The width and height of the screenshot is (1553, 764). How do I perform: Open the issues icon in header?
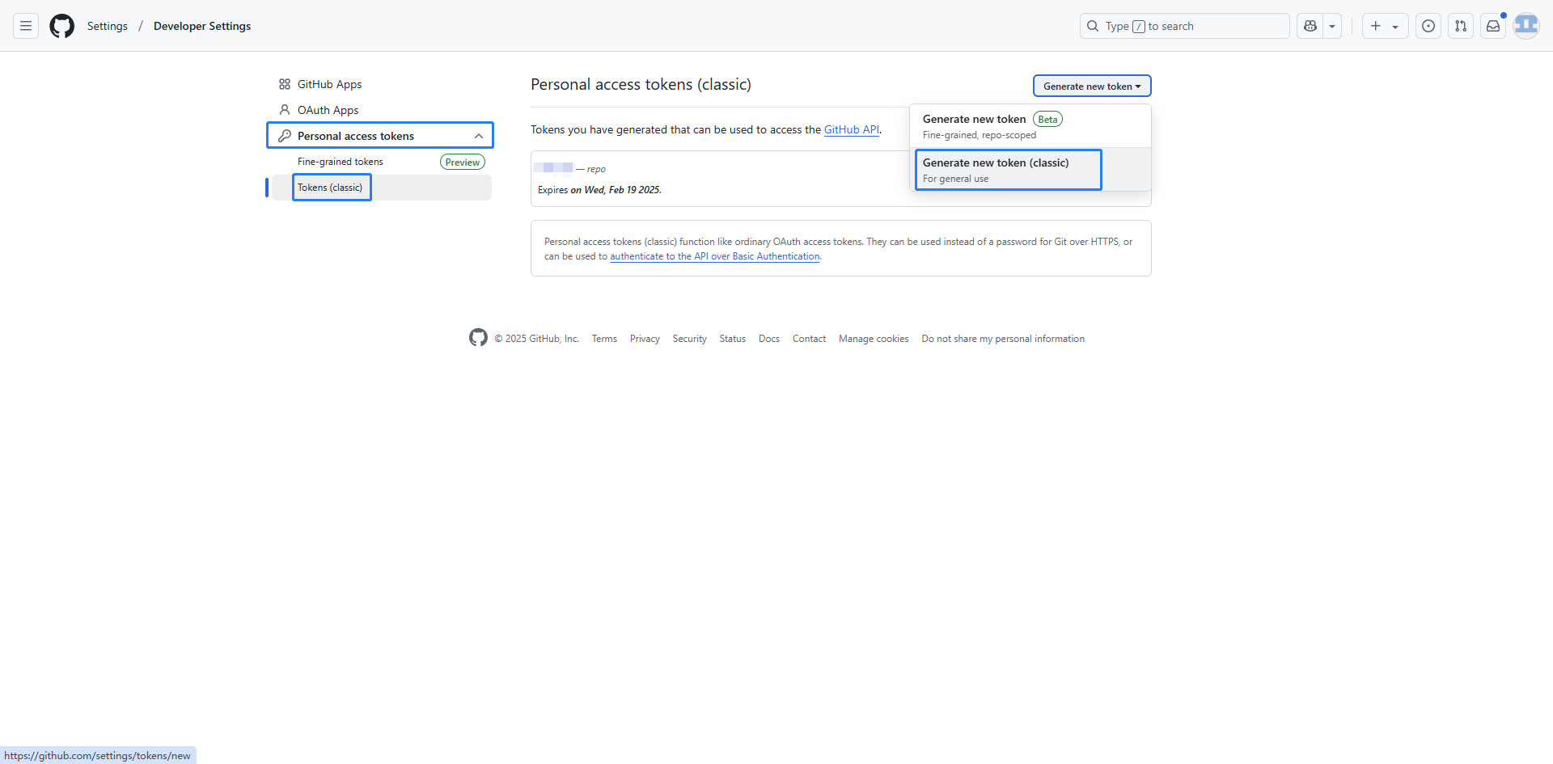(1428, 26)
